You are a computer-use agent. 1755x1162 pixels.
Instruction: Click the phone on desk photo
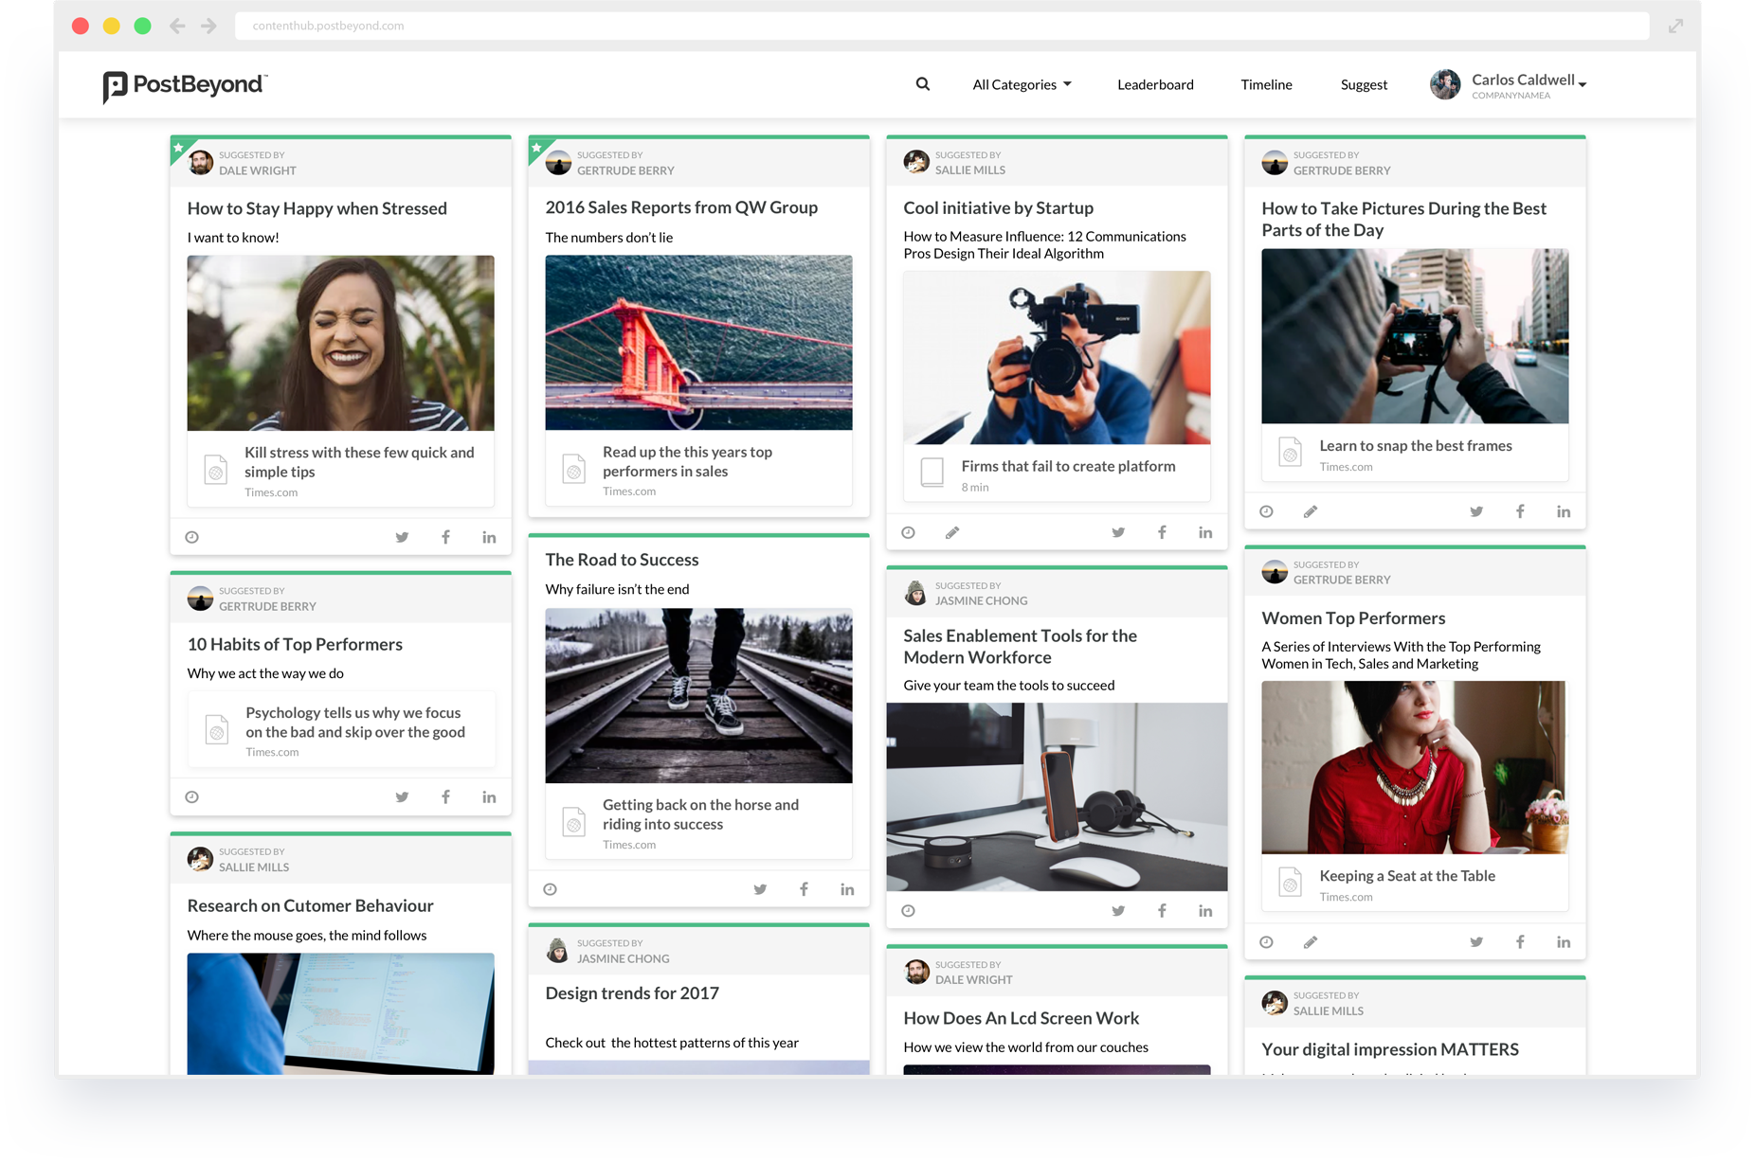tap(1057, 796)
